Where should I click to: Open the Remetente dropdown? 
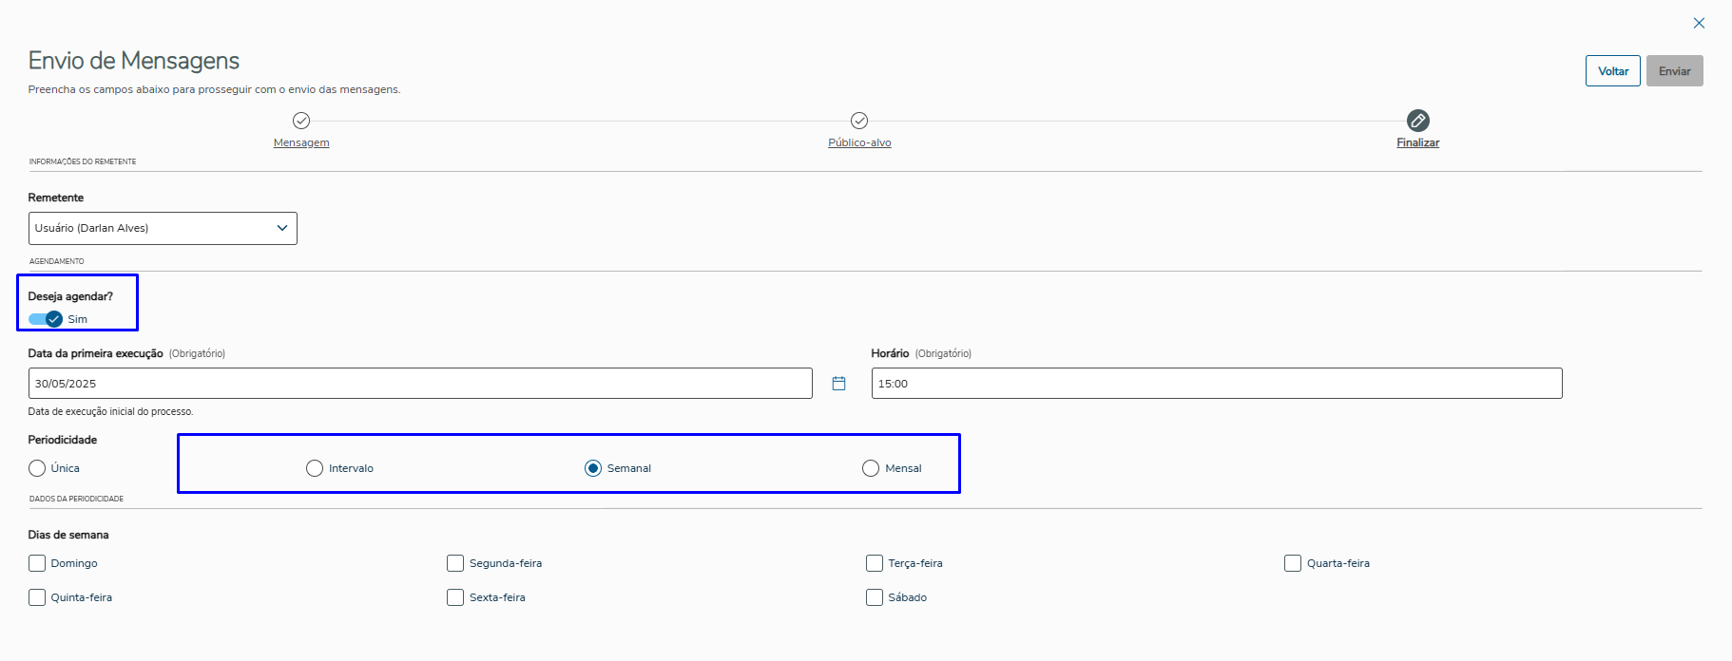[x=163, y=228]
